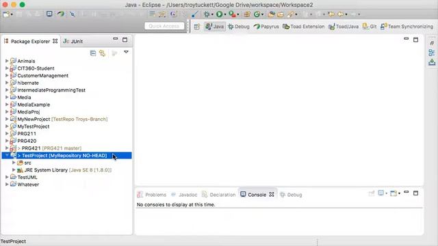Screen dimensions: 438x246
Task: Click the green New Java Class icon
Action: coord(257,14)
